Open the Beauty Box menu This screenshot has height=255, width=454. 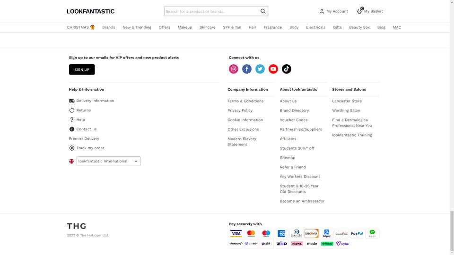point(359,27)
